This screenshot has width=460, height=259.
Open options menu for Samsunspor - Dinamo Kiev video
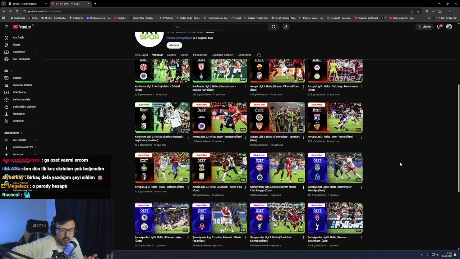pyautogui.click(x=246, y=87)
